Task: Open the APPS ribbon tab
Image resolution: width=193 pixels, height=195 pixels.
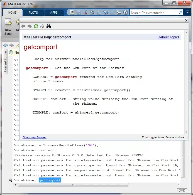Action: point(54,13)
